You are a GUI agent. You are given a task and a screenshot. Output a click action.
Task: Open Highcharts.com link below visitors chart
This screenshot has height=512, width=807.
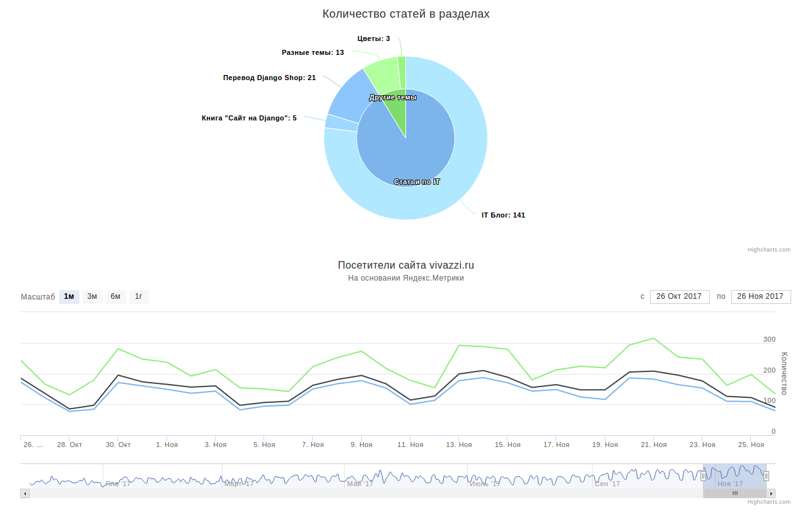(769, 502)
